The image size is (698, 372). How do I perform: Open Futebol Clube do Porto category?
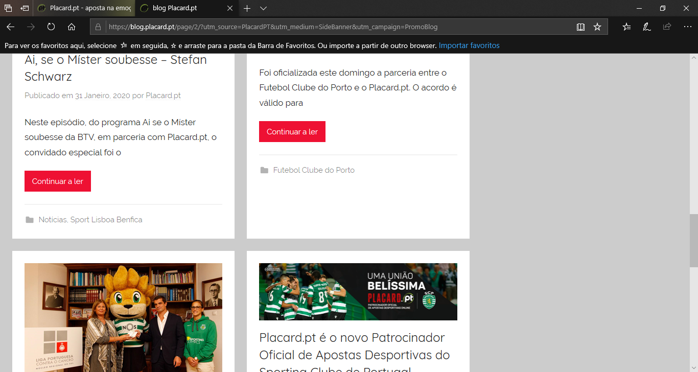click(314, 170)
